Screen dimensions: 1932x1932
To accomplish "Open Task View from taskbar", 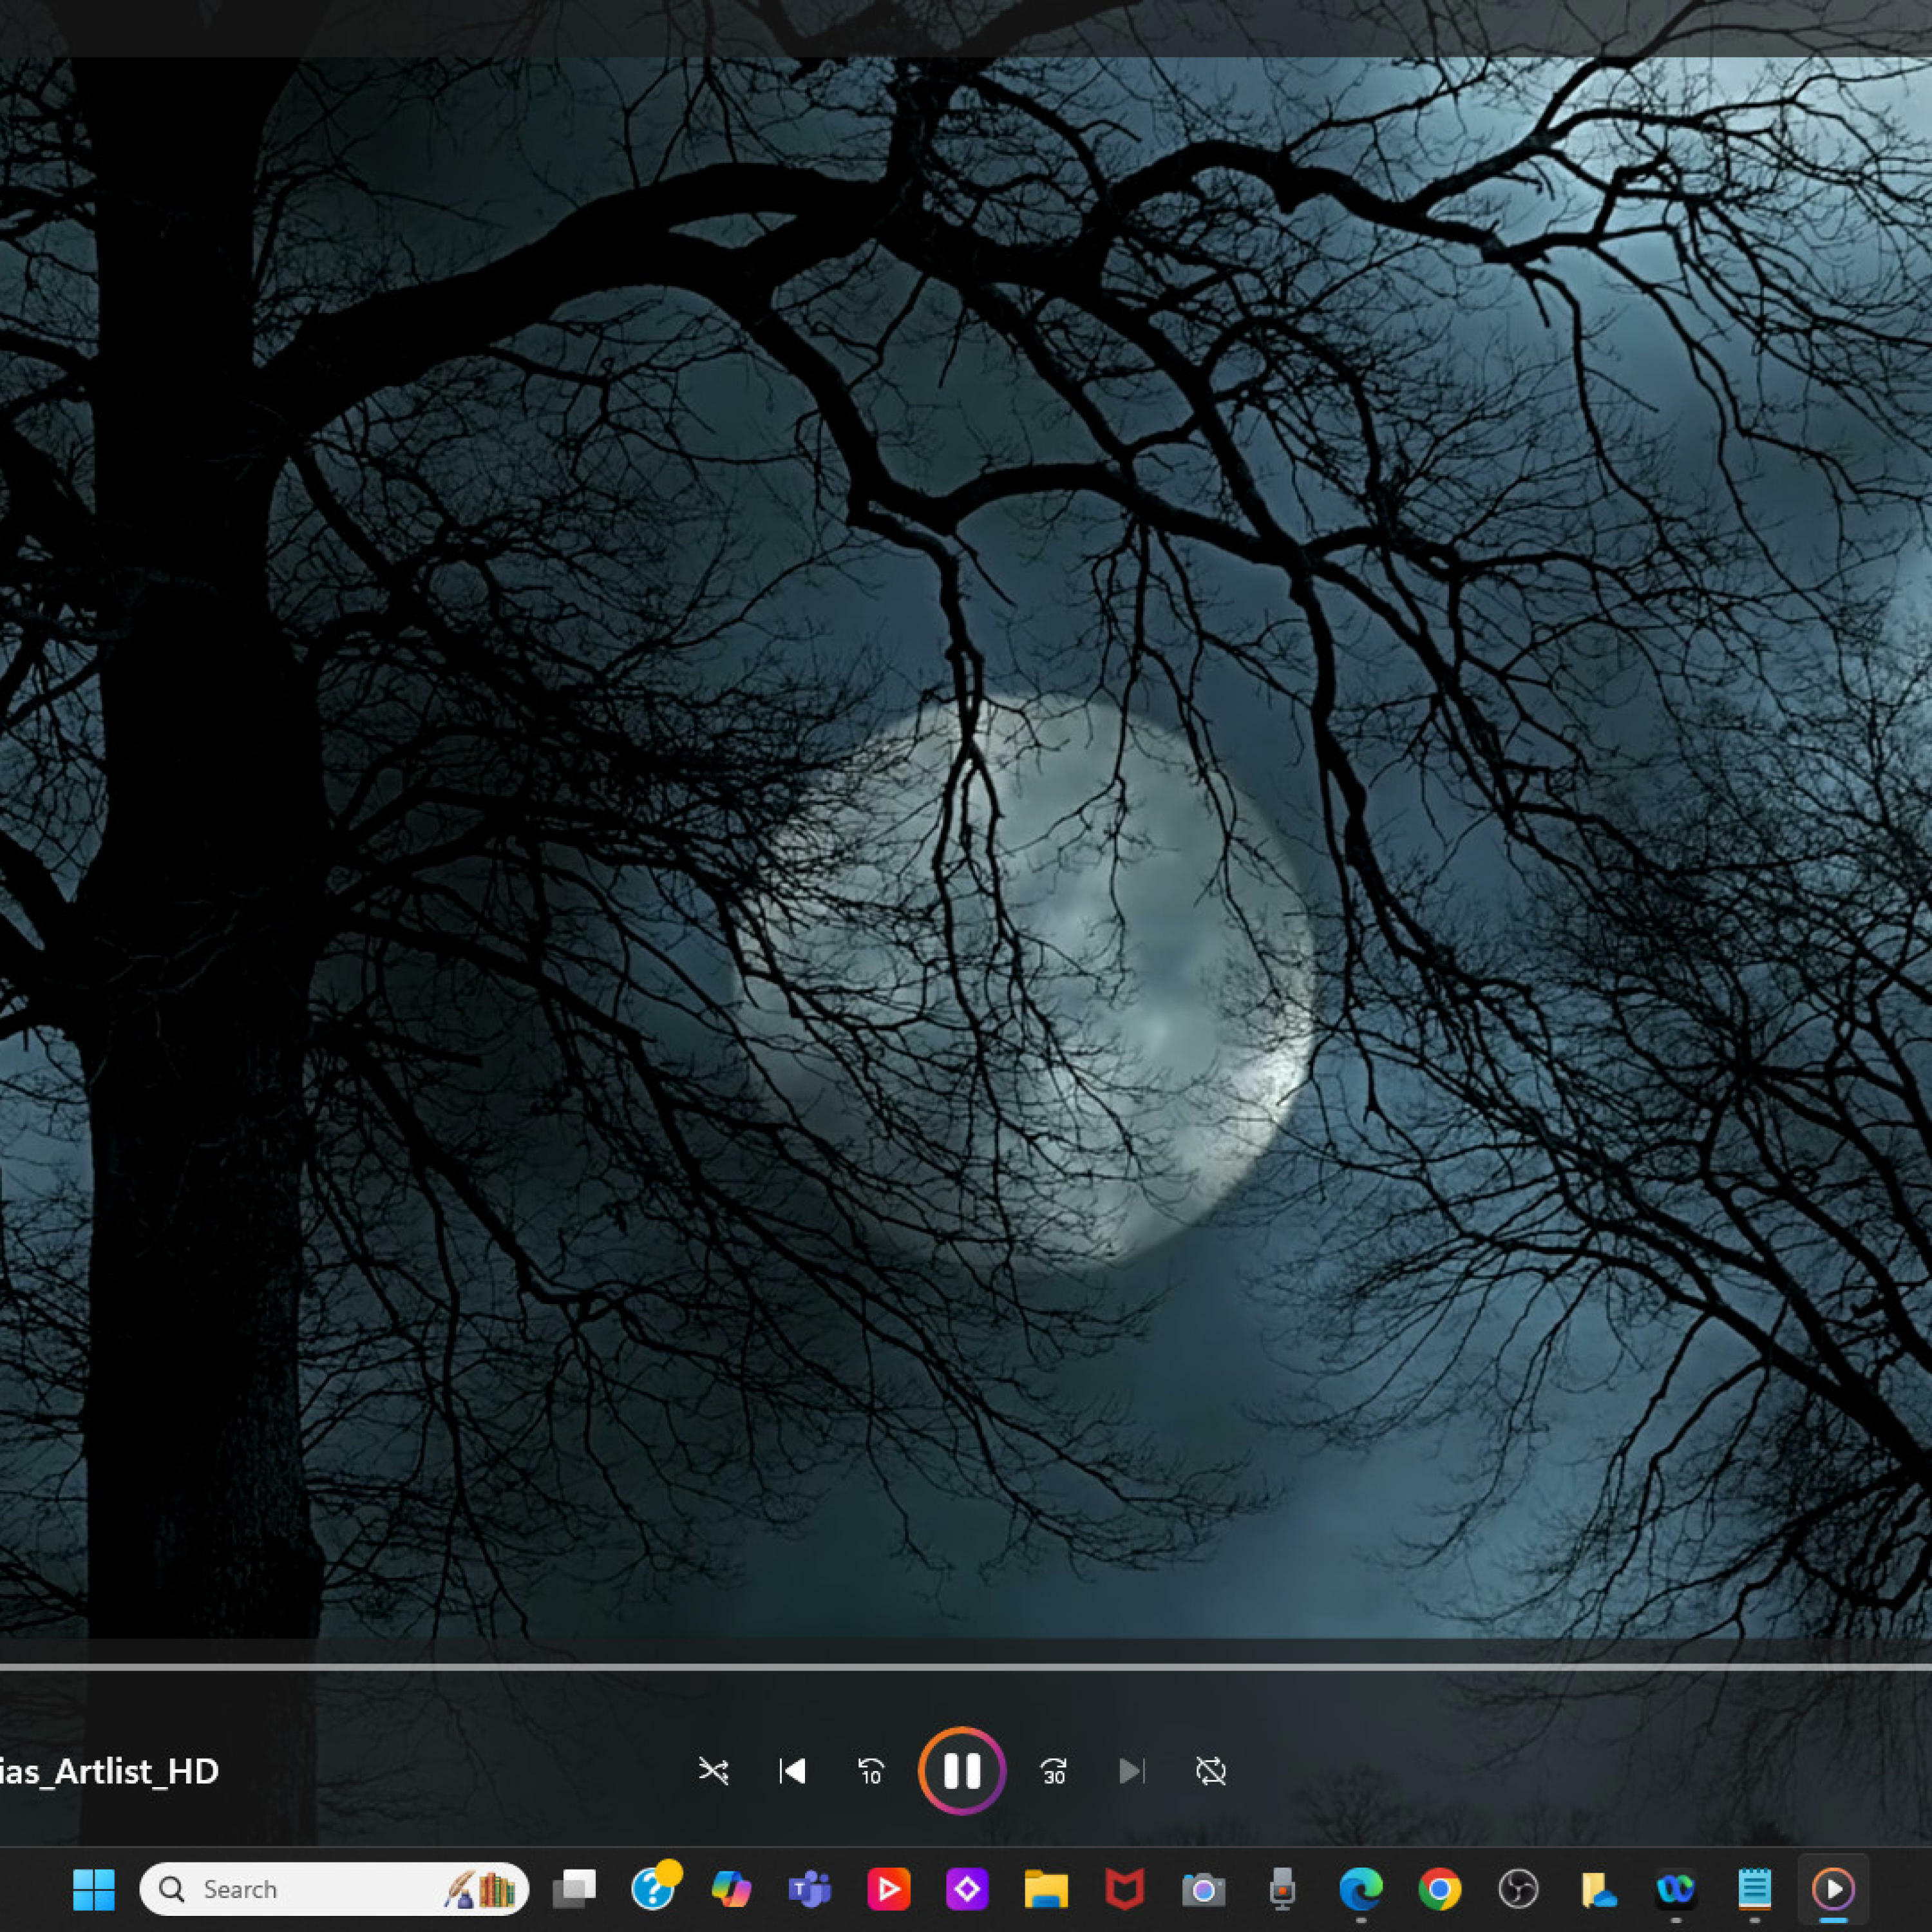I will pos(574,1889).
